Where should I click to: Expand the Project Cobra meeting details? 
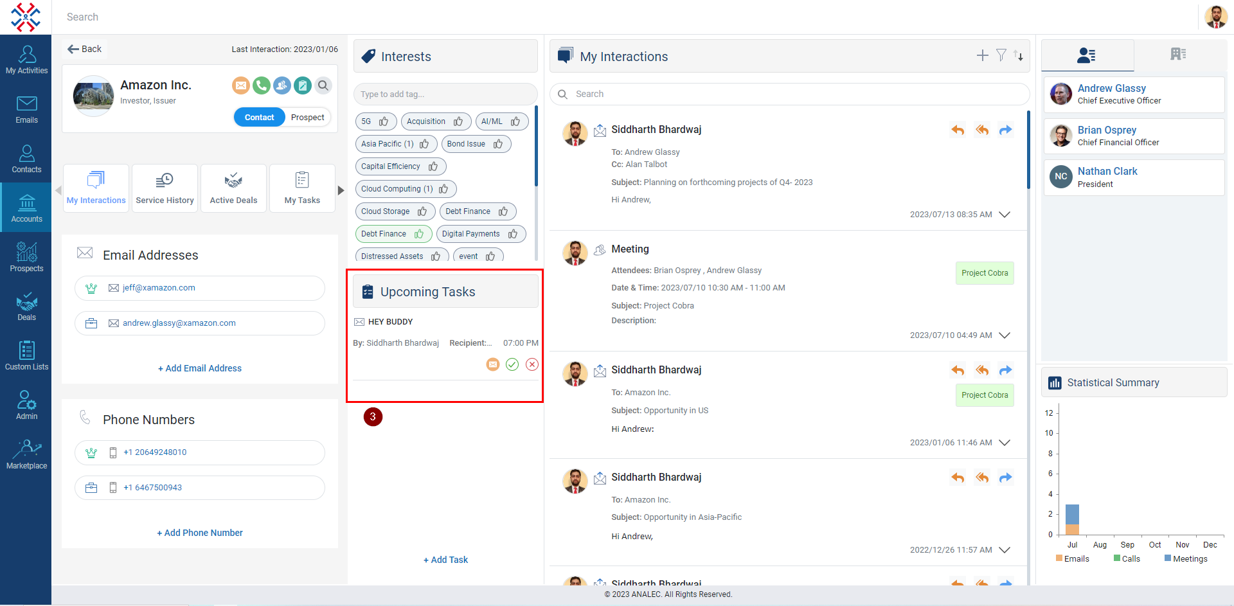tap(1005, 335)
